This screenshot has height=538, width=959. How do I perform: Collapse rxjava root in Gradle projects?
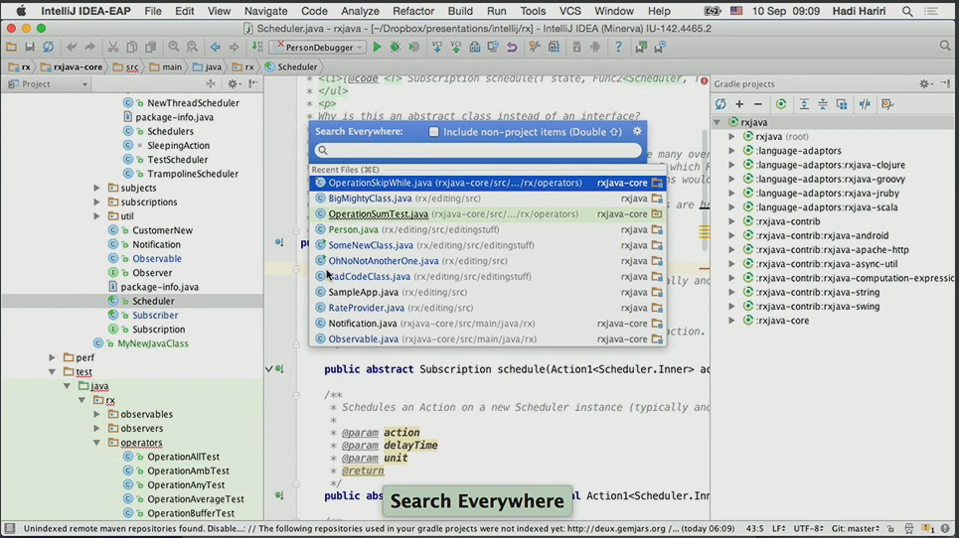[x=717, y=123]
